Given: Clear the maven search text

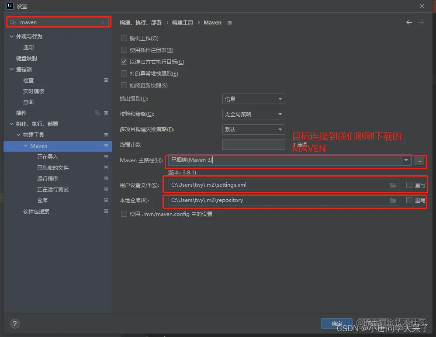Looking at the screenshot, I should [103, 22].
